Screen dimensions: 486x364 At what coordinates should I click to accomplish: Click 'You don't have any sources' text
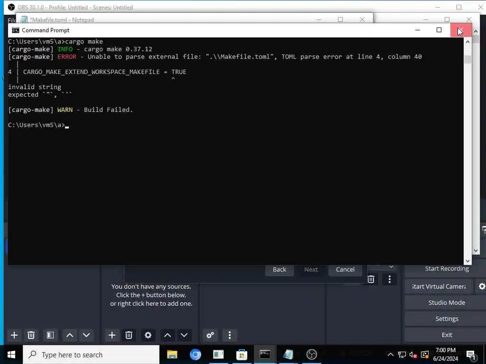click(x=151, y=287)
